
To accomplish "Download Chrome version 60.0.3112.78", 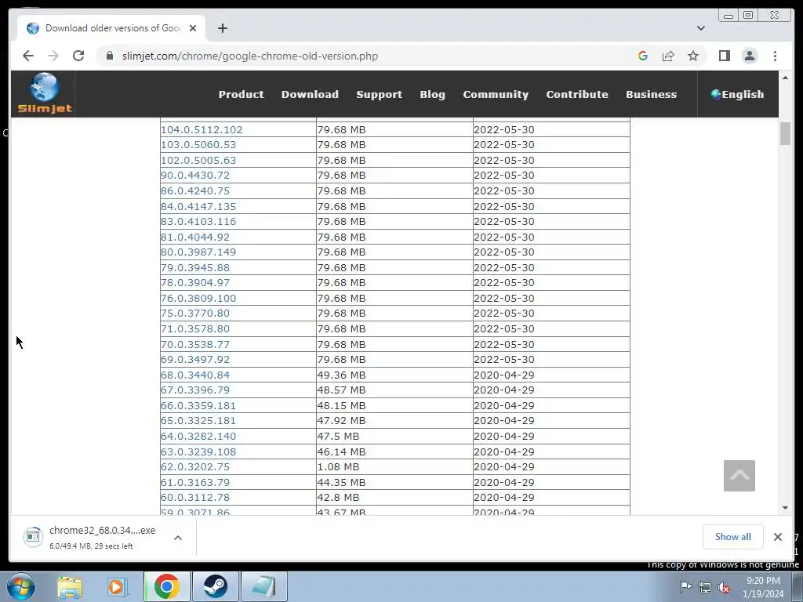I will (x=195, y=497).
